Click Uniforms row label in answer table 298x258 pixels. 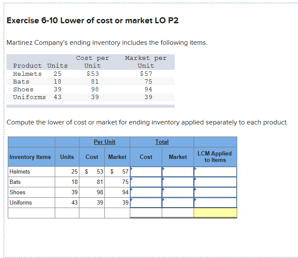[21, 202]
